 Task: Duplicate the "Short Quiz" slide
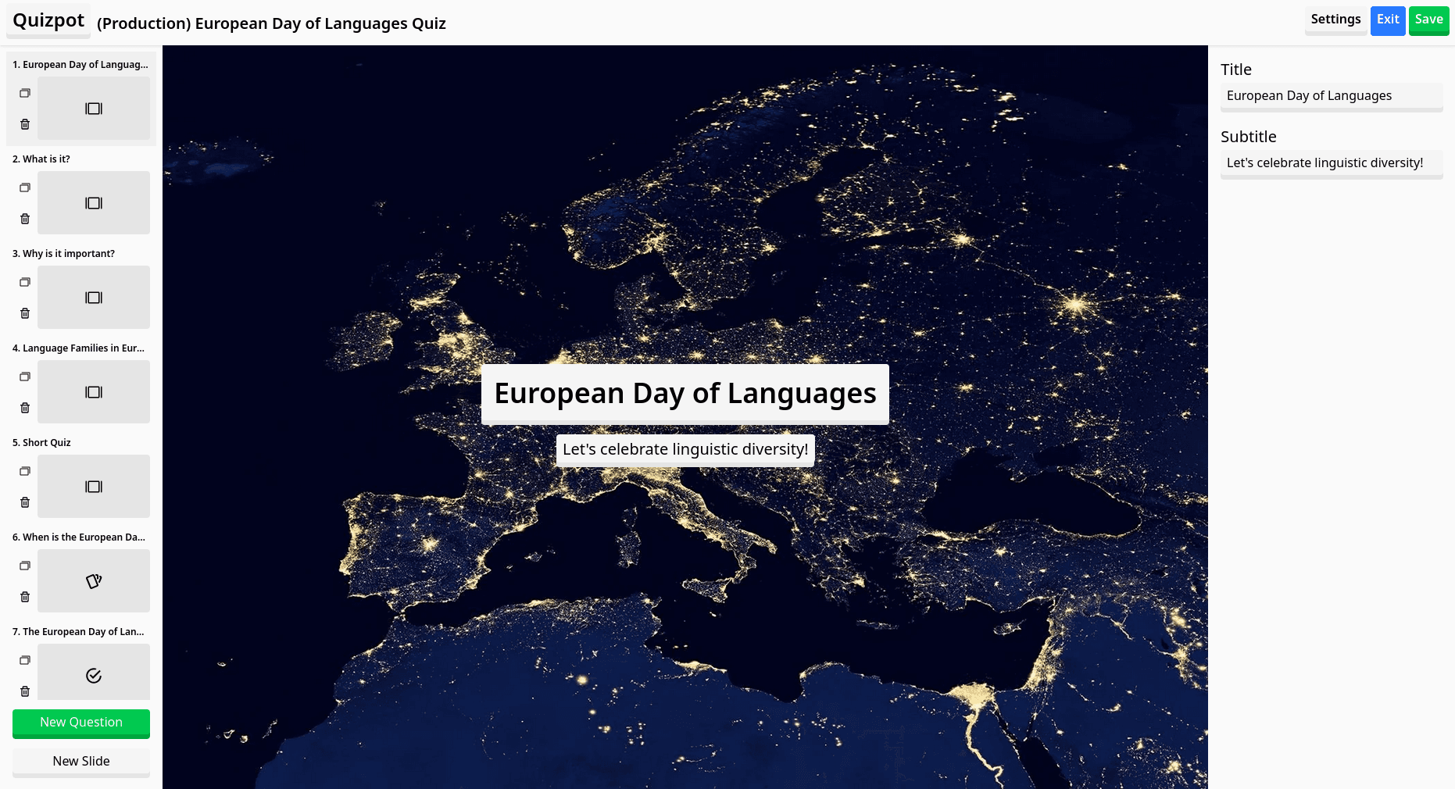[25, 471]
